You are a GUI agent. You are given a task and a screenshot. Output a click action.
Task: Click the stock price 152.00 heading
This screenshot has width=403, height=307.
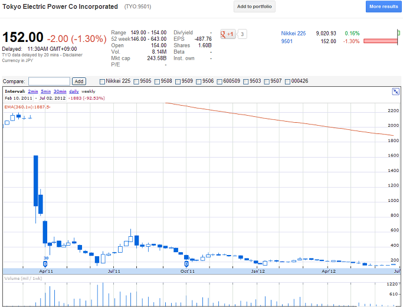pyautogui.click(x=23, y=37)
